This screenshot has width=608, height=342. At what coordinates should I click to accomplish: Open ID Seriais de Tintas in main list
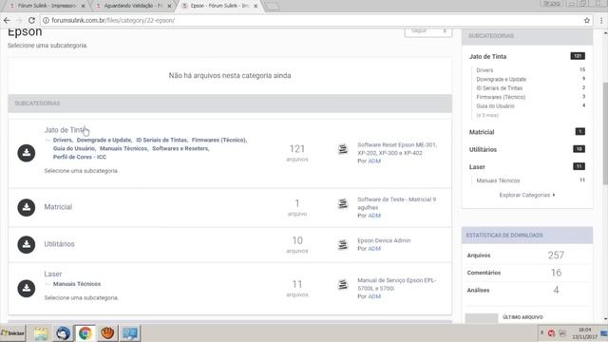click(161, 140)
